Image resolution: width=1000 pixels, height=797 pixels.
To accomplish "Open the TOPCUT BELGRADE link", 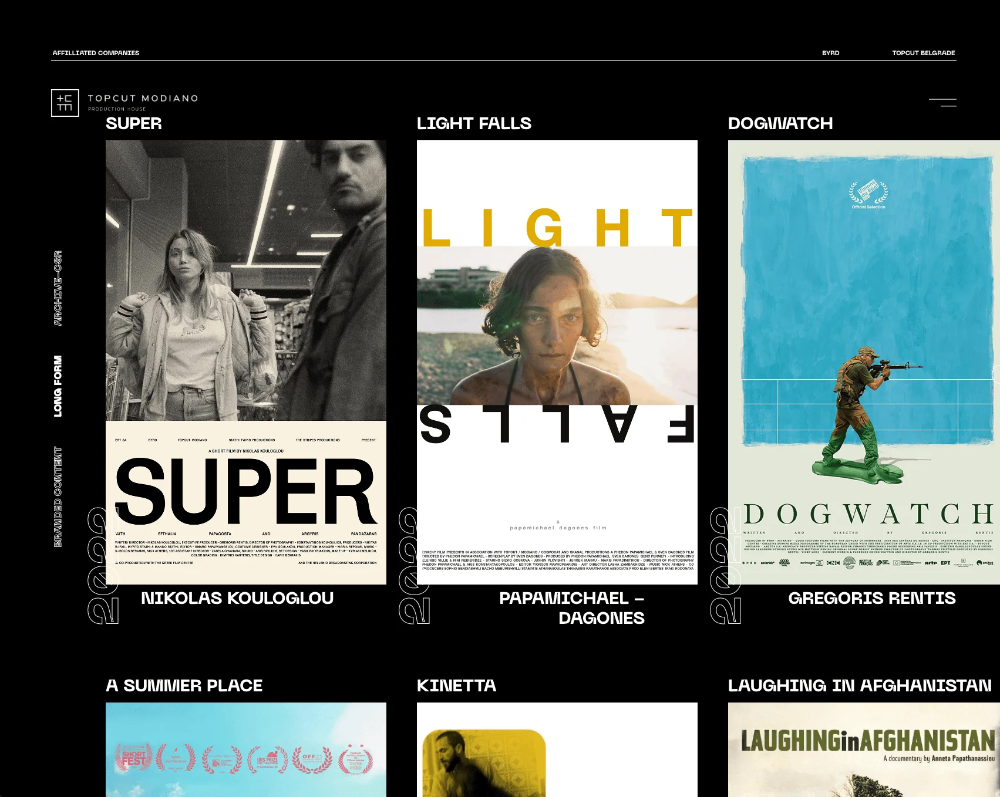I will point(923,53).
